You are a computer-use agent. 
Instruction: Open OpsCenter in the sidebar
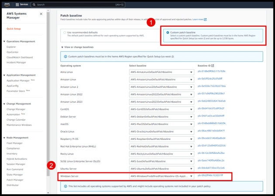click(13, 52)
